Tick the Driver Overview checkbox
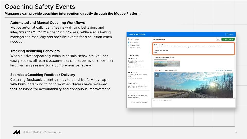 tap(129, 42)
